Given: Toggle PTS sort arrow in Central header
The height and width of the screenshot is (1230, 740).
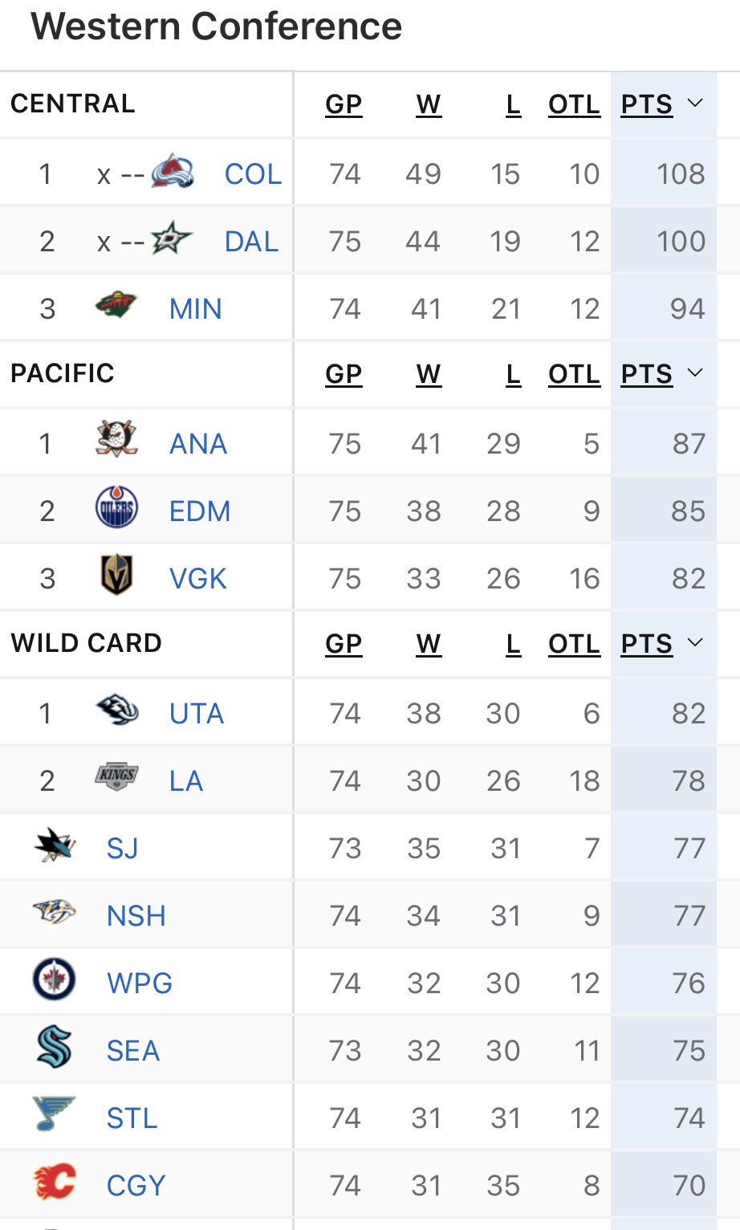Looking at the screenshot, I should (695, 104).
